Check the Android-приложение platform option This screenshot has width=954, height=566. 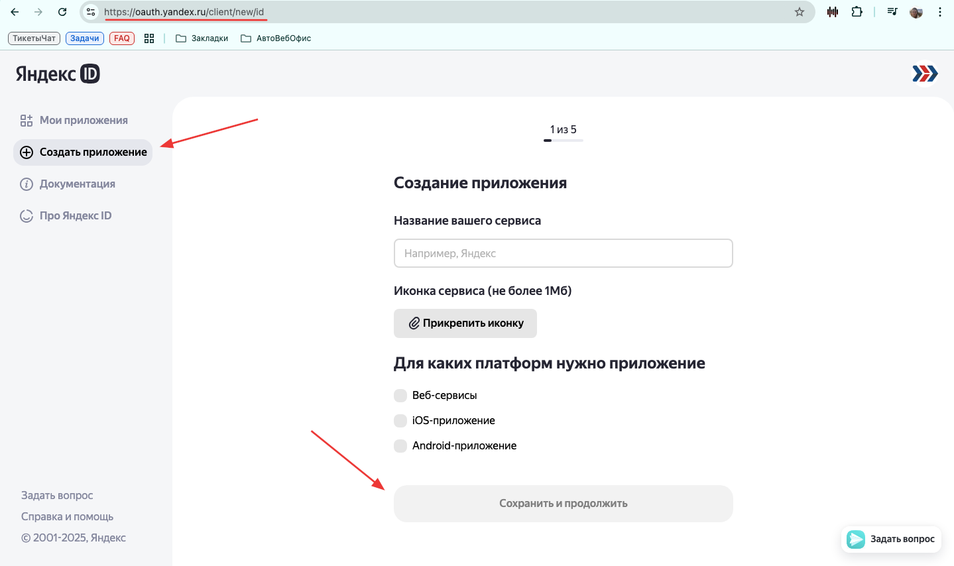[x=400, y=446]
